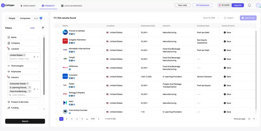Select the Companies tab

25,18
